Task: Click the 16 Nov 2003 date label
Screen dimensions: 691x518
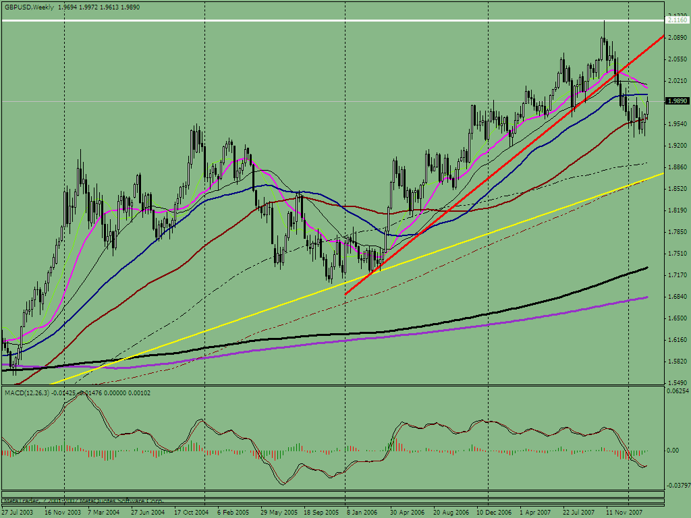Action: [x=63, y=513]
